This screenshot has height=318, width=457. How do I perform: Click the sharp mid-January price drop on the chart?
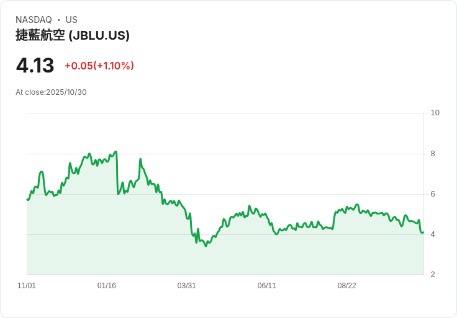[x=117, y=173]
